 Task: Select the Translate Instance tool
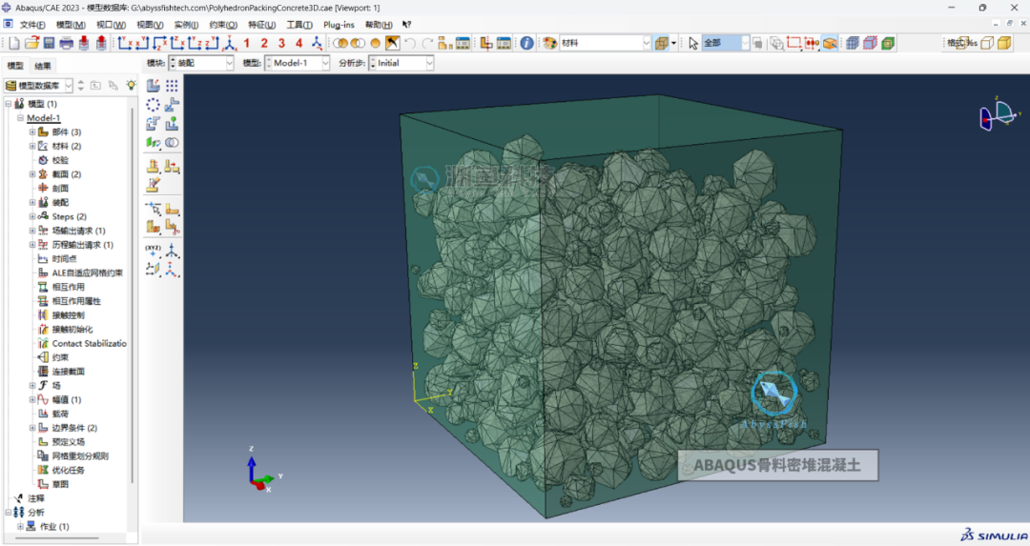click(x=172, y=105)
